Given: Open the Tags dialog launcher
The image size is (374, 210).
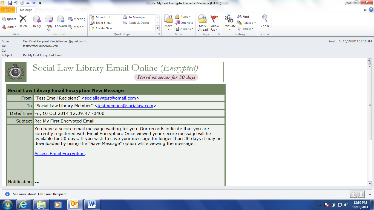Looking at the screenshot, I should point(218,34).
